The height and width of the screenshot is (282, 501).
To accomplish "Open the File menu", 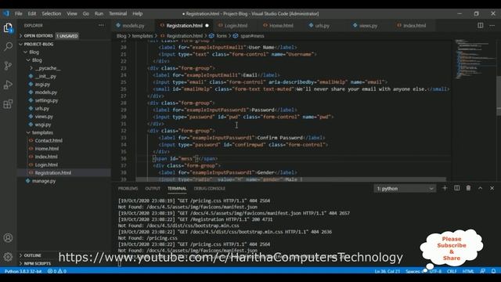I will (x=19, y=13).
